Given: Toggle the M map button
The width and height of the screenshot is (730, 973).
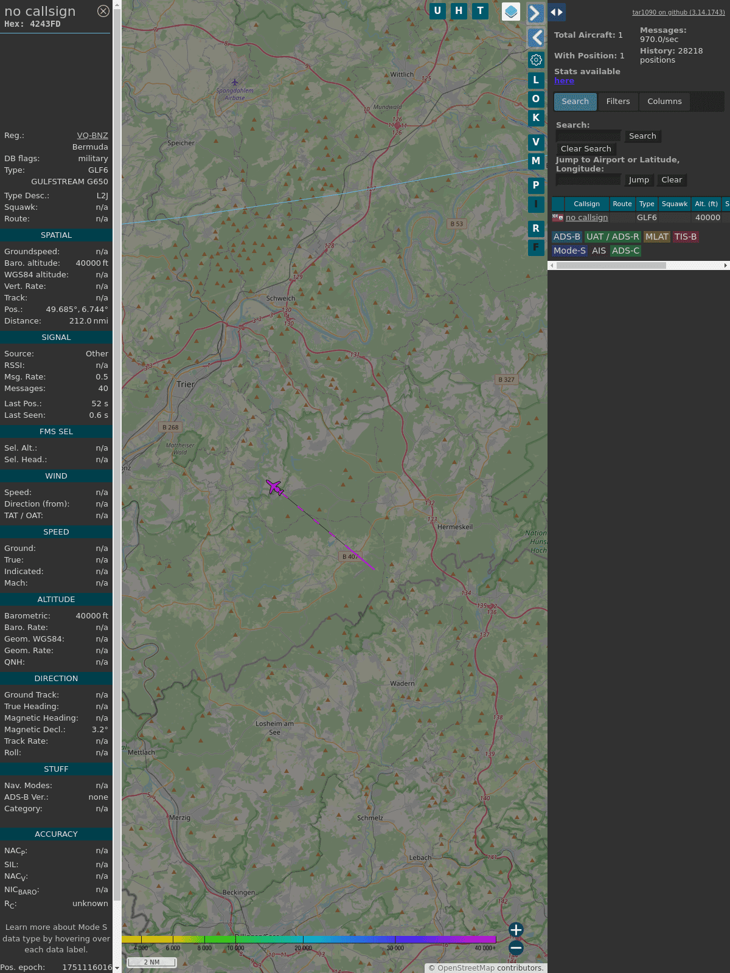Looking at the screenshot, I should point(536,161).
